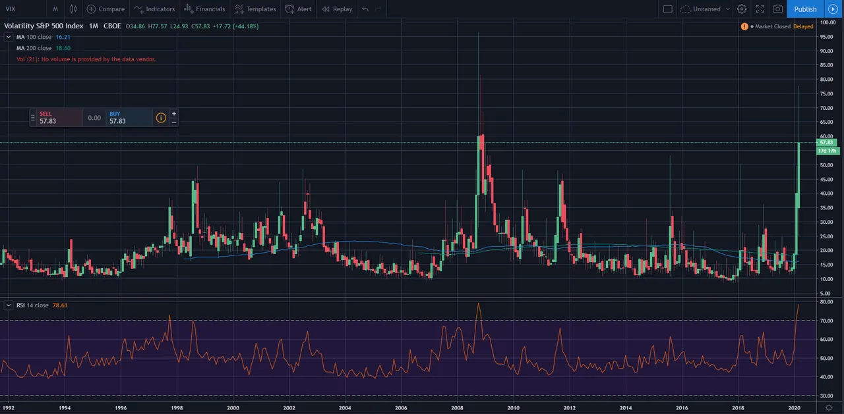Open chart settings gear

742,9
